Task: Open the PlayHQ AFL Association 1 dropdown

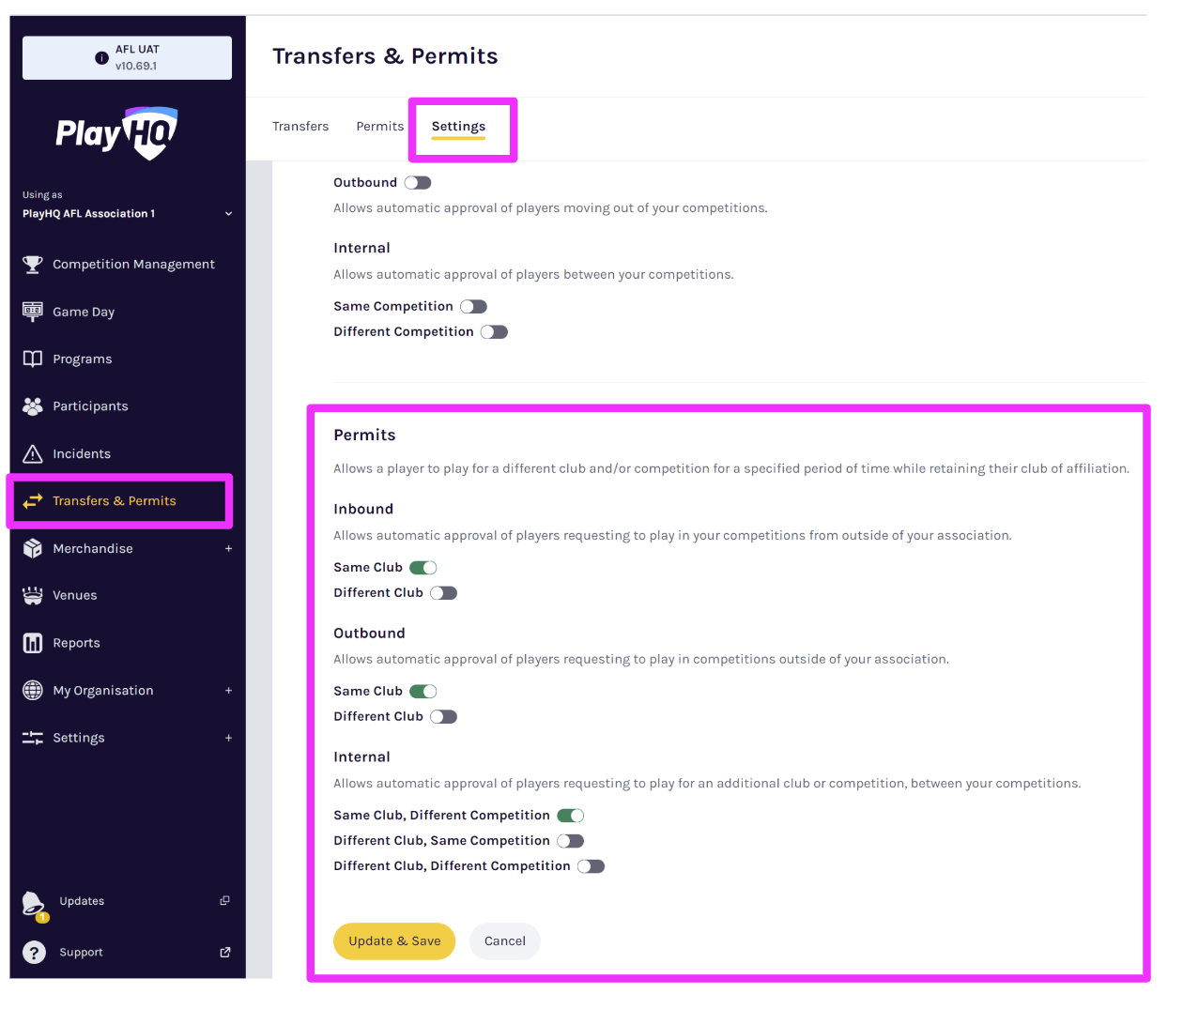Action: [228, 214]
